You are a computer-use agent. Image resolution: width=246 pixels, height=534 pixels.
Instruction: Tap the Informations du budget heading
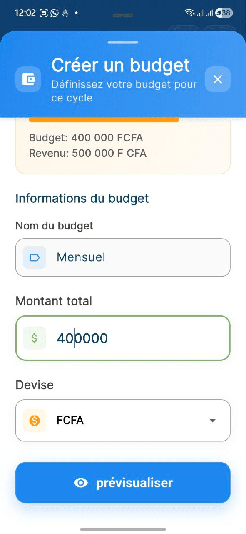[x=82, y=198]
